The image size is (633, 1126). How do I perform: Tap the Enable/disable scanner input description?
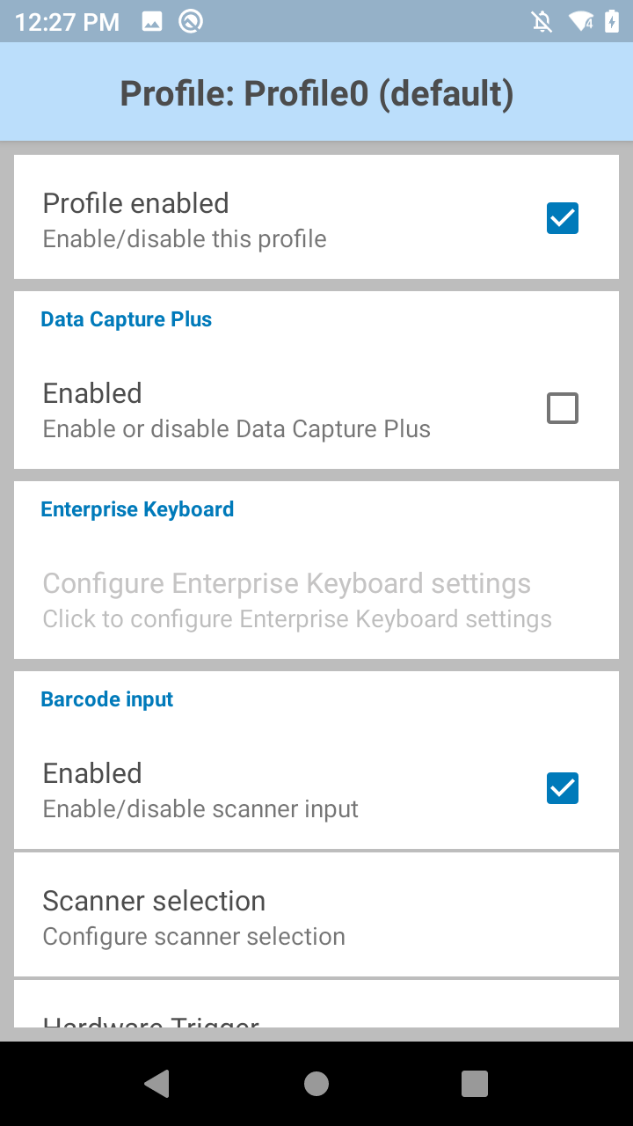[200, 809]
